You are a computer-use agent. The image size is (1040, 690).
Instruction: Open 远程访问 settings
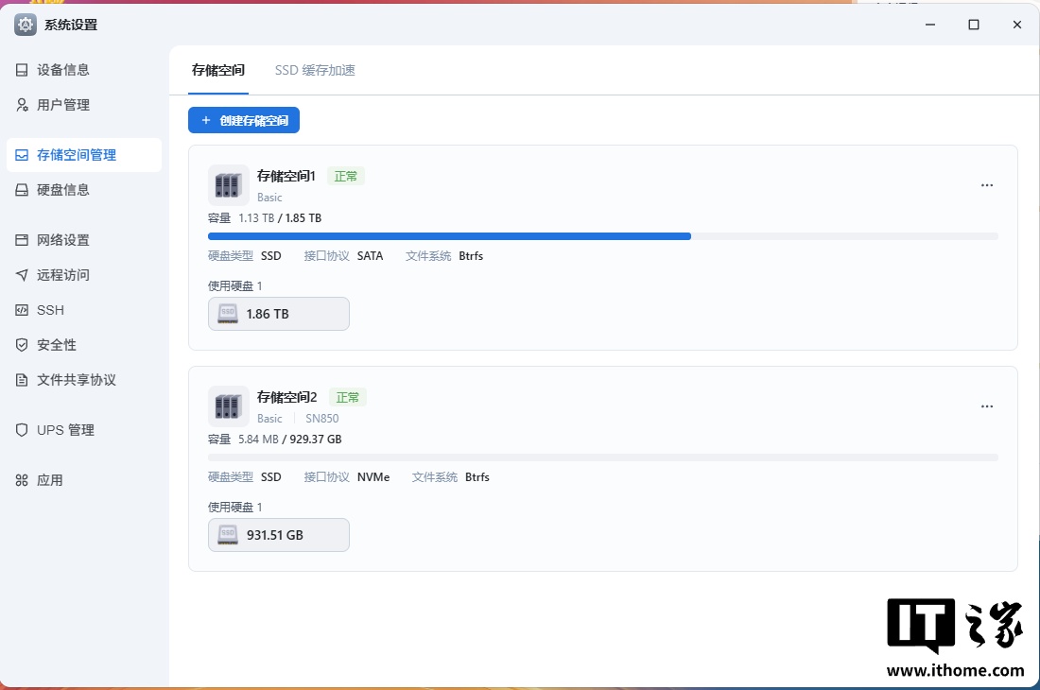[x=63, y=275]
